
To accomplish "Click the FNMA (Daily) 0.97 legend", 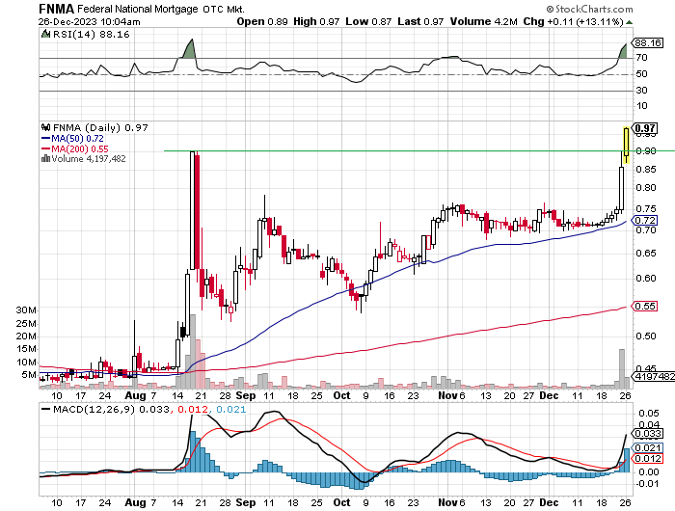I will 100,128.
